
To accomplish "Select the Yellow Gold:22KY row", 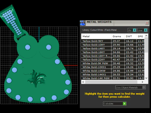I will tap(113, 60).
